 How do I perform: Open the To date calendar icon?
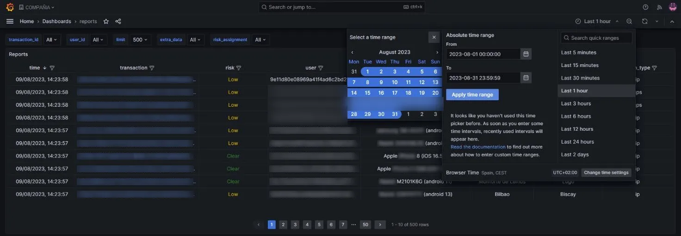click(526, 78)
